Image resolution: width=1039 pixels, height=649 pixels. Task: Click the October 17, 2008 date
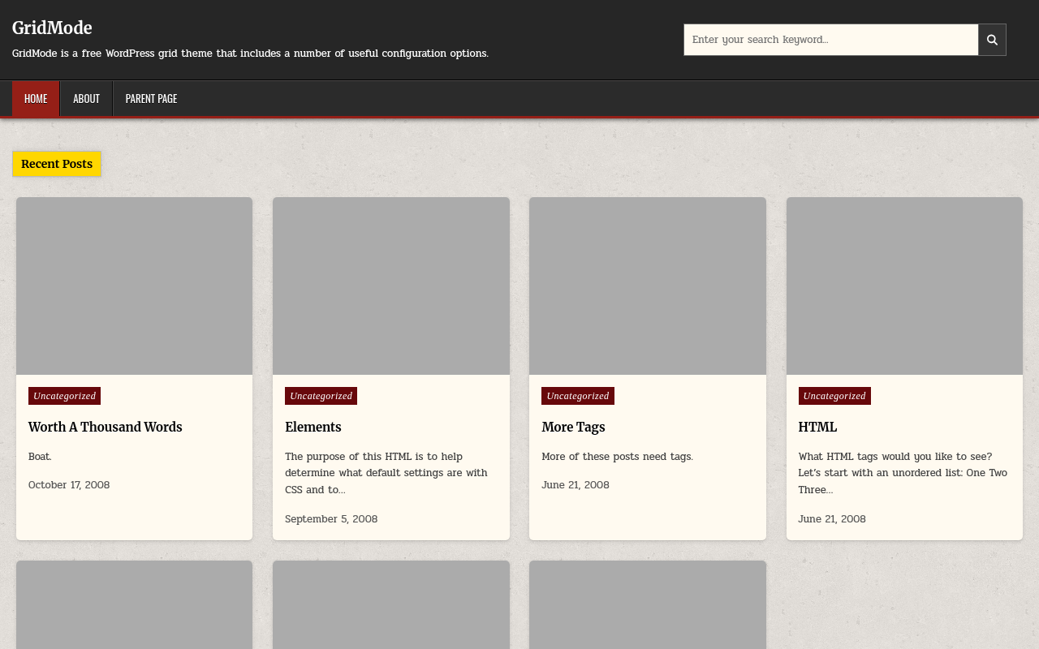coord(69,485)
